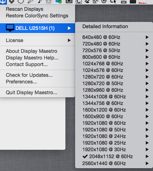
Task: Open the memory chip menu bar icon
Action: click(x=69, y=2)
